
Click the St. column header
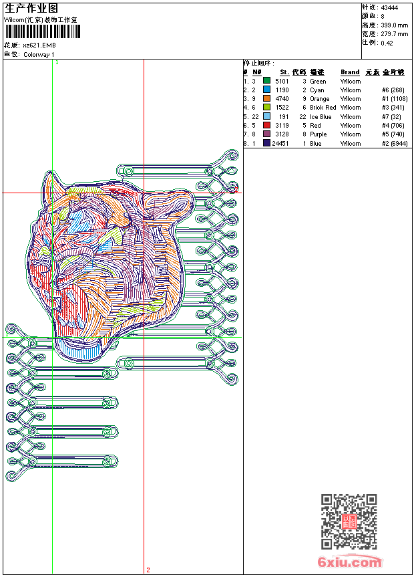(284, 72)
